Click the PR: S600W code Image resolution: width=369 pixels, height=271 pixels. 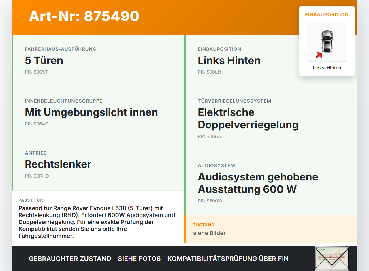[x=210, y=201]
